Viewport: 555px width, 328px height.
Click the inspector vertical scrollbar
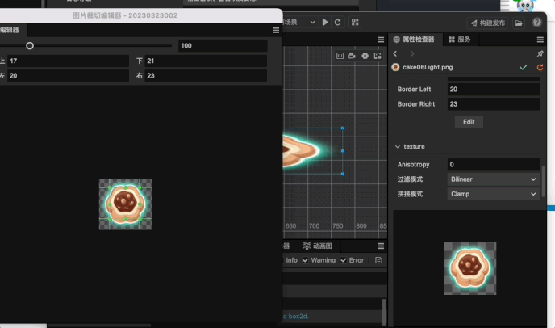[x=543, y=182]
